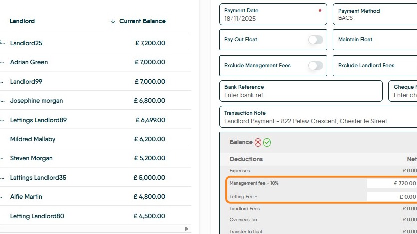Enable the Exclude Management Fees switch
Viewport: 417px width, 234px height.
pos(315,66)
